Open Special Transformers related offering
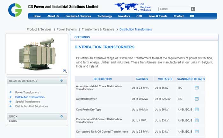223x138 pixels. click(x=28, y=102)
